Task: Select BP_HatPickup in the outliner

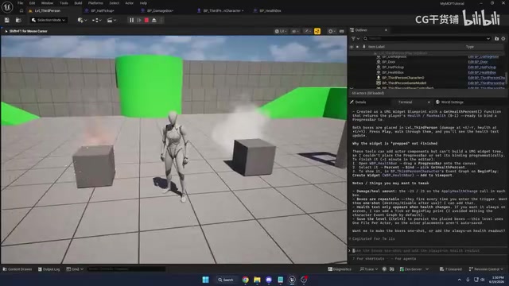Action: [x=393, y=67]
